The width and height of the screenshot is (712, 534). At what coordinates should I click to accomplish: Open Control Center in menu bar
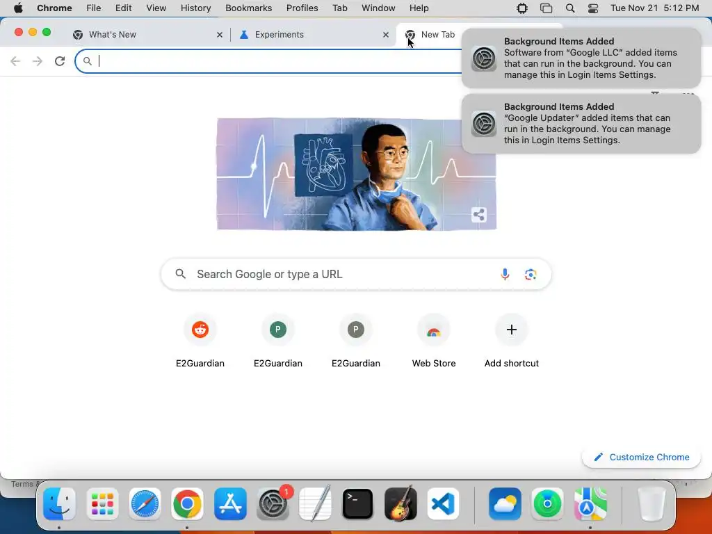coord(592,8)
